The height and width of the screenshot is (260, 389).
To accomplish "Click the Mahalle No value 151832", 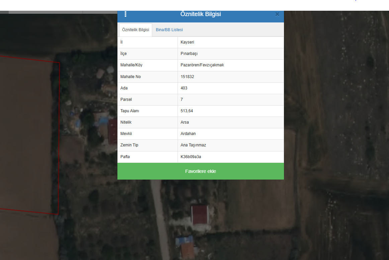I will (187, 77).
